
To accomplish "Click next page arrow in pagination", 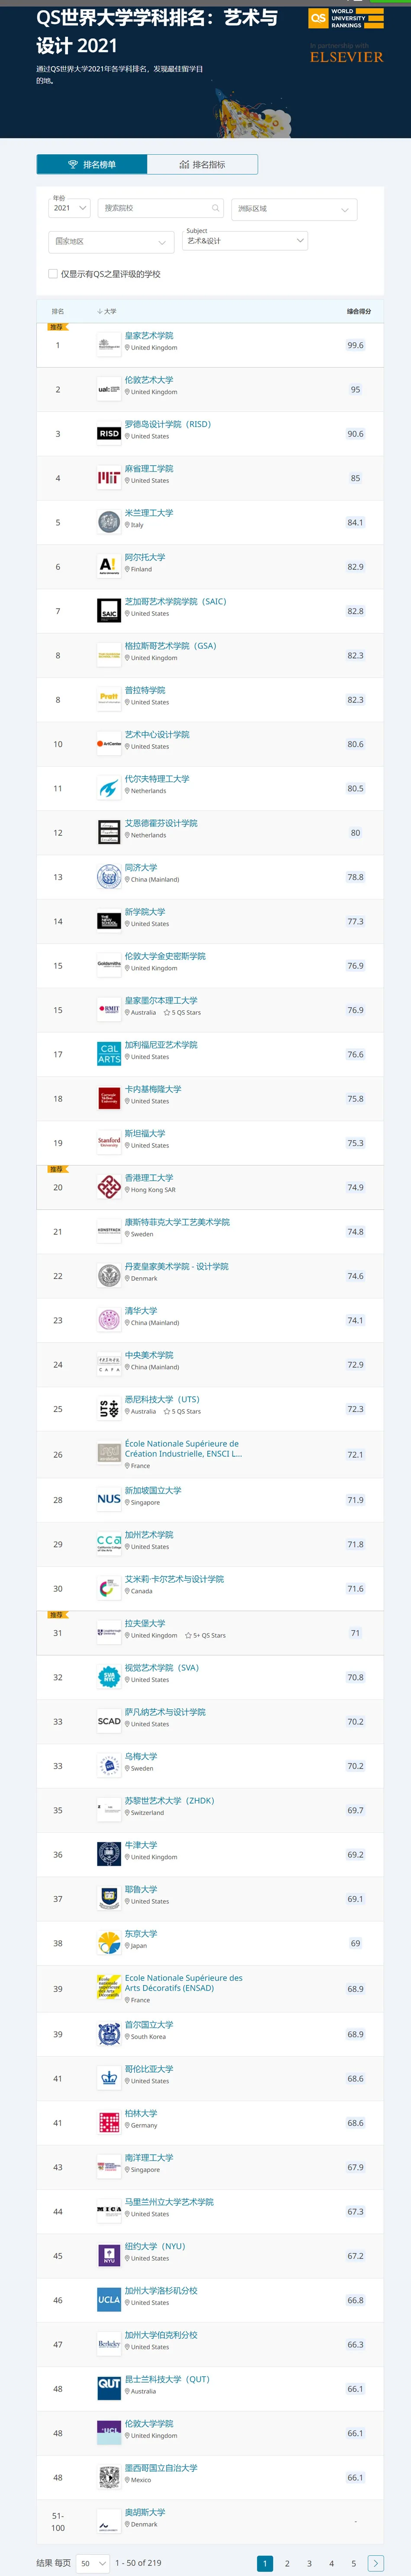I will pos(375,2555).
